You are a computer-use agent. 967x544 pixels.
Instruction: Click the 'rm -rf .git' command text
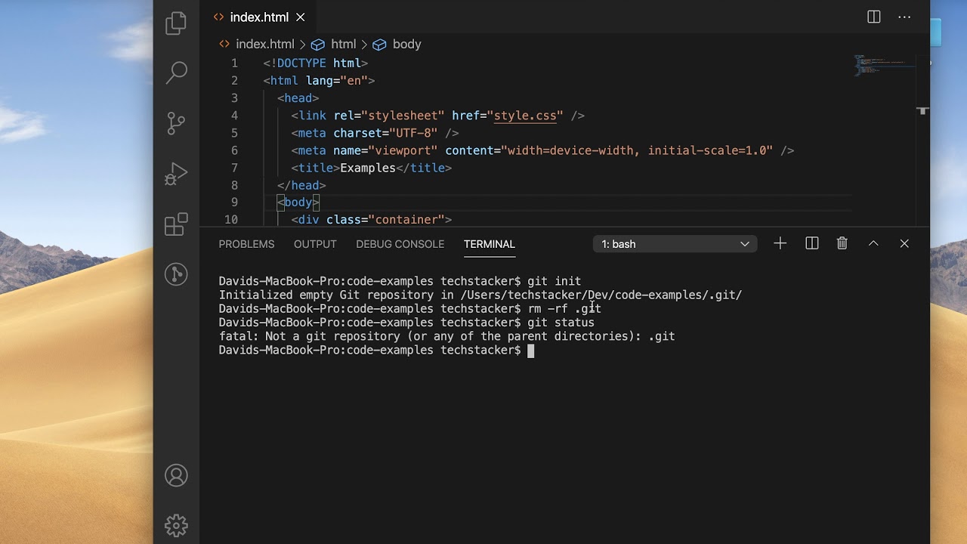[565, 309]
